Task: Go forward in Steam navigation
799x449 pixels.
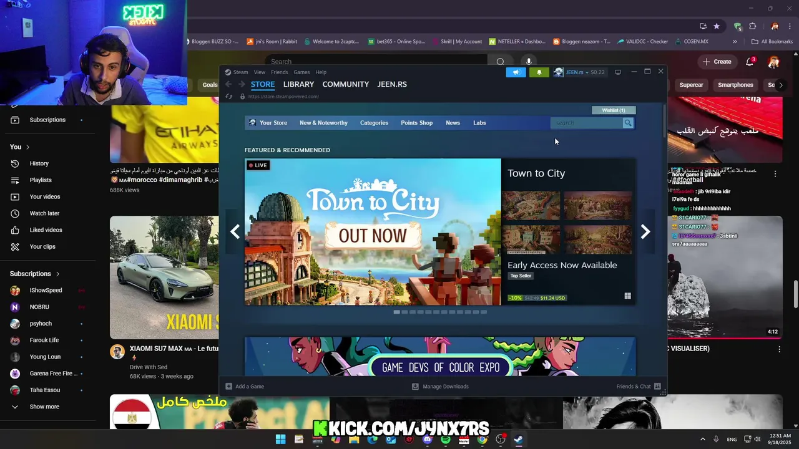Action: [x=242, y=84]
